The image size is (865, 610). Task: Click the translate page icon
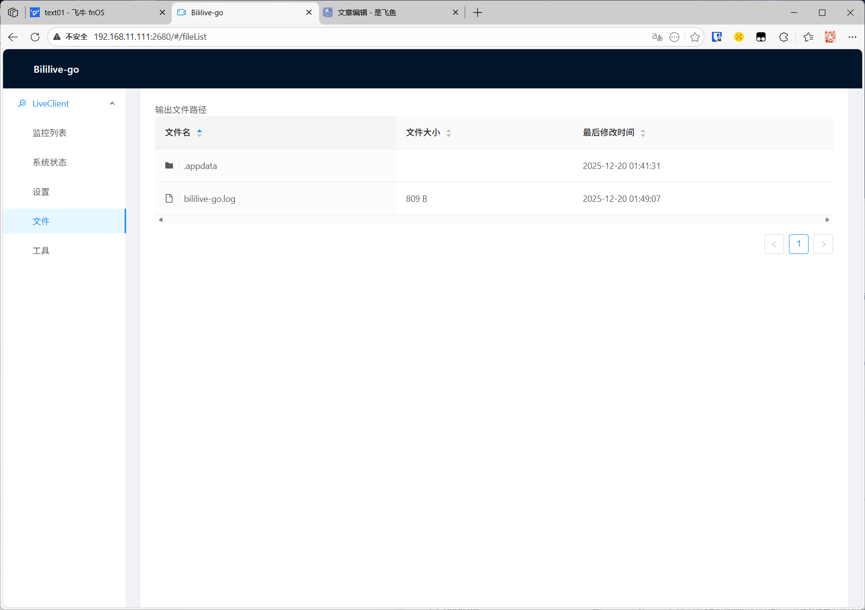(657, 37)
